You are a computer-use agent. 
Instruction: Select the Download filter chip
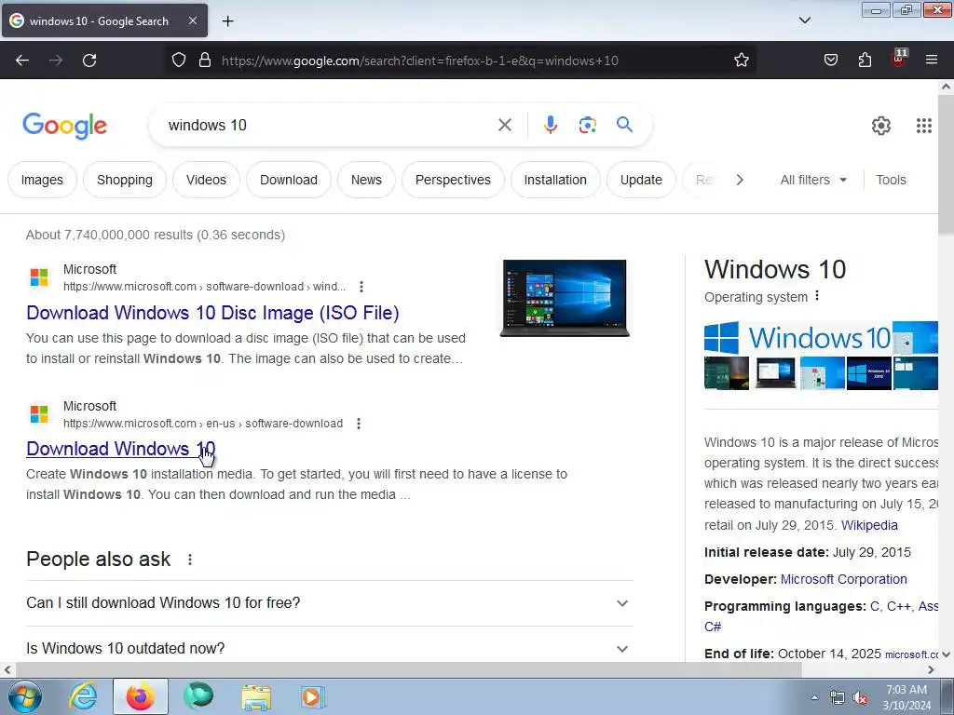coord(289,180)
